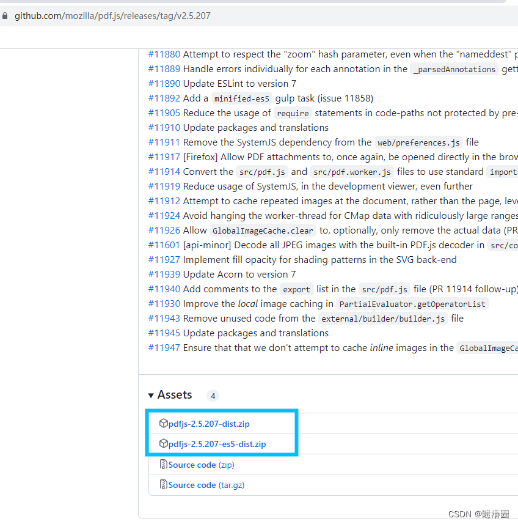Open pull request #11927 link
The width and height of the screenshot is (518, 524).
click(164, 260)
